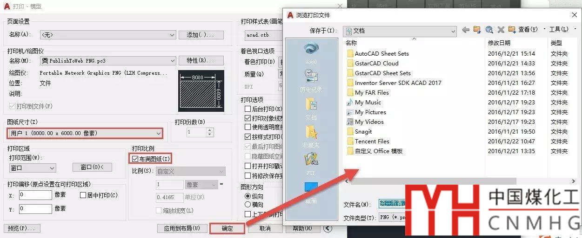The image size is (582, 238).
Task: Toggle 打印对象线宽 checkbox
Action: coord(248,118)
